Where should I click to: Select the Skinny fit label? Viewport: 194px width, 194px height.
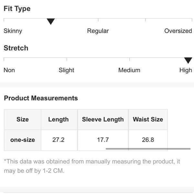(x=13, y=31)
